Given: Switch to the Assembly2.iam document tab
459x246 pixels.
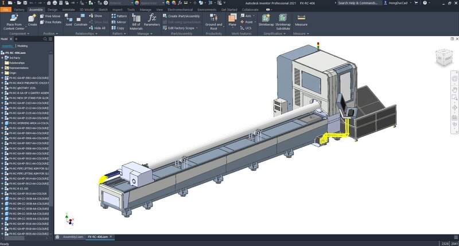Looking at the screenshot, I should 73,236.
